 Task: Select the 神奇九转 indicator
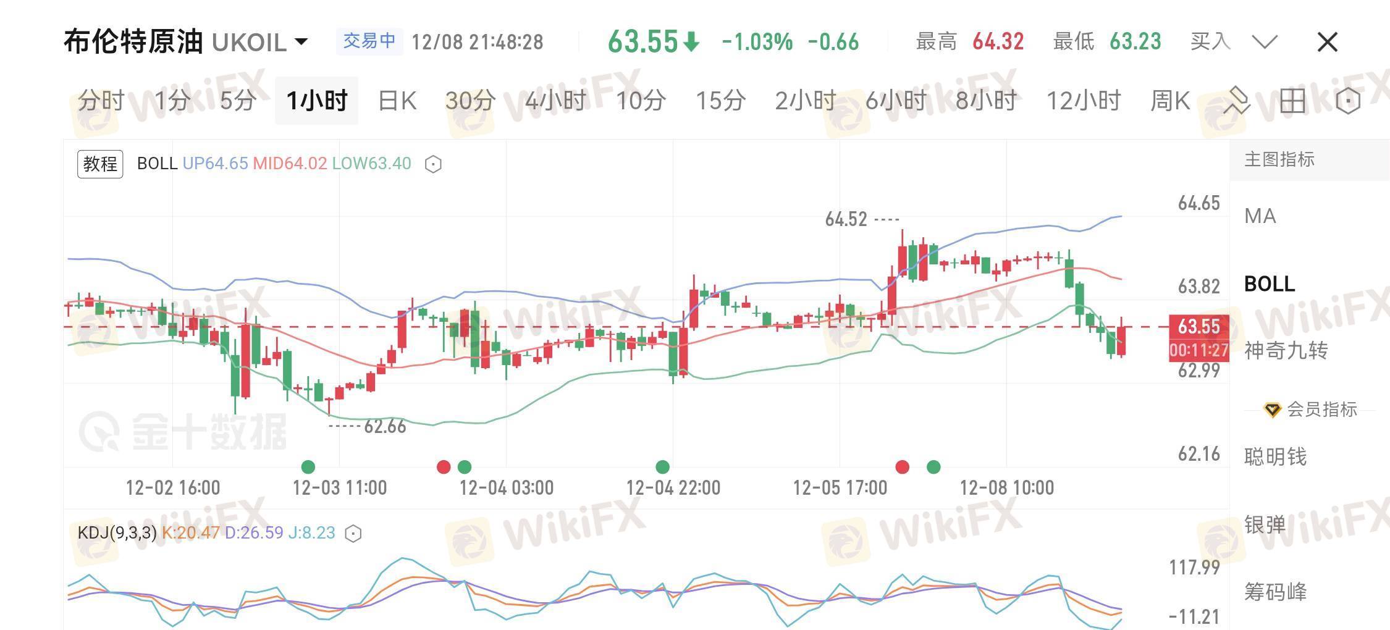point(1286,351)
